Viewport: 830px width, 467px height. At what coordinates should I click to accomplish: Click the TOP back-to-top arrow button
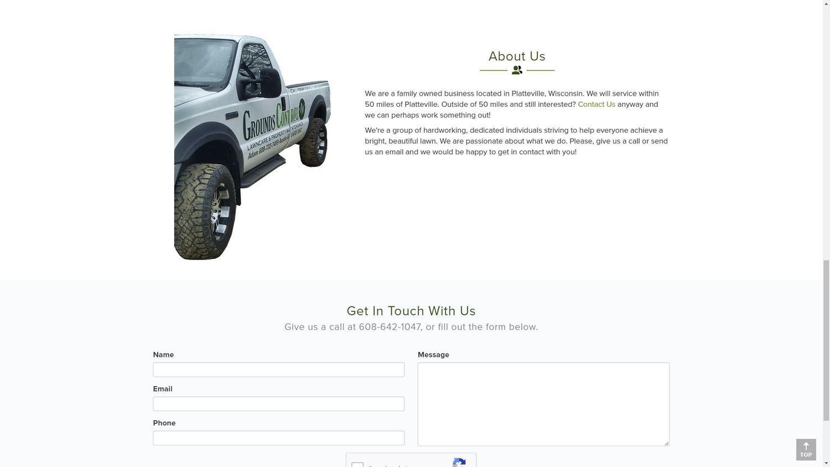coord(806,450)
